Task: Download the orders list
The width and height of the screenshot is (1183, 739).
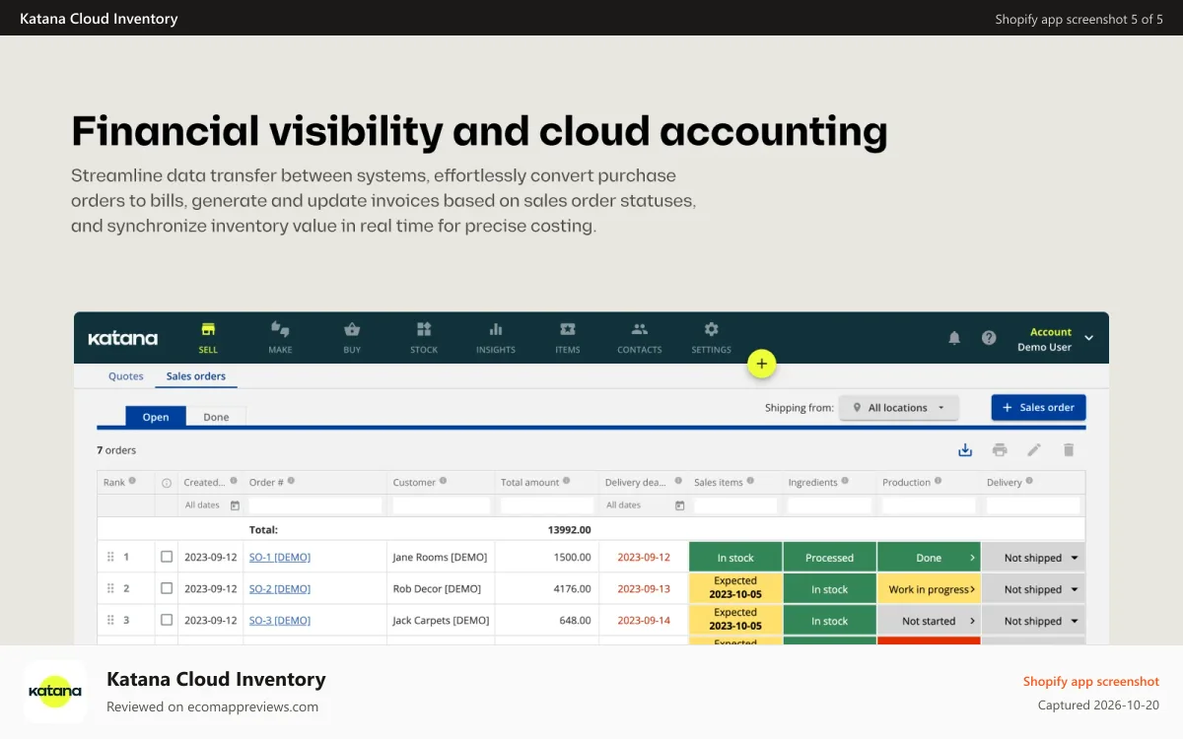Action: coord(965,449)
